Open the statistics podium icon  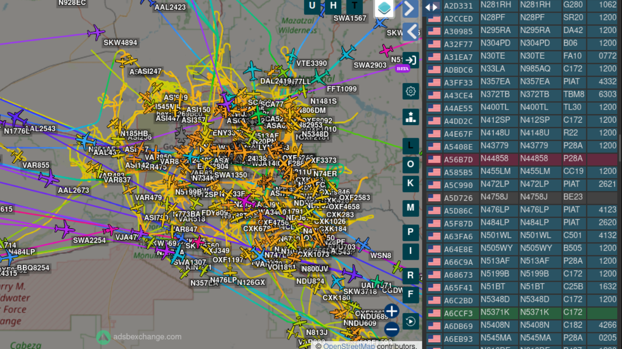(x=411, y=117)
